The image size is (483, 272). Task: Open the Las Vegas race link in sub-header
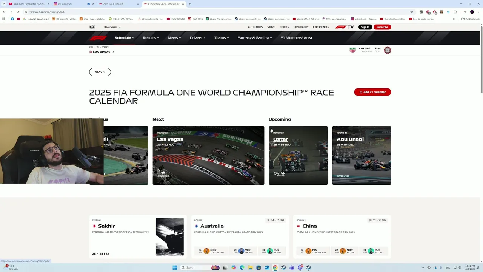[102, 52]
